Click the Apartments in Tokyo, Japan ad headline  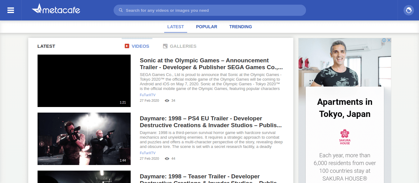(345, 108)
